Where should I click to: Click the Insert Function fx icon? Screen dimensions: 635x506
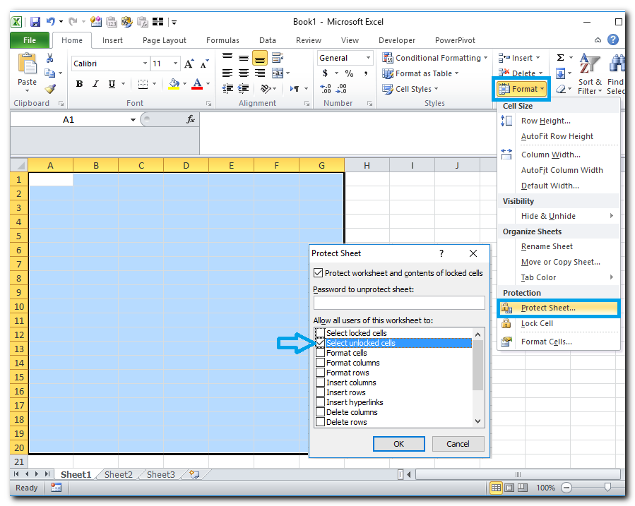191,120
